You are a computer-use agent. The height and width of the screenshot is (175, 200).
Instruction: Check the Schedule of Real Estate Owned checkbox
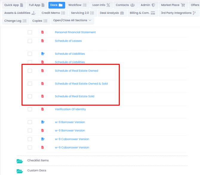click(30, 71)
